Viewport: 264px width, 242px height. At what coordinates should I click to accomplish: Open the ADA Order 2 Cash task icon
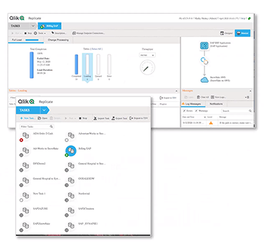26,136
